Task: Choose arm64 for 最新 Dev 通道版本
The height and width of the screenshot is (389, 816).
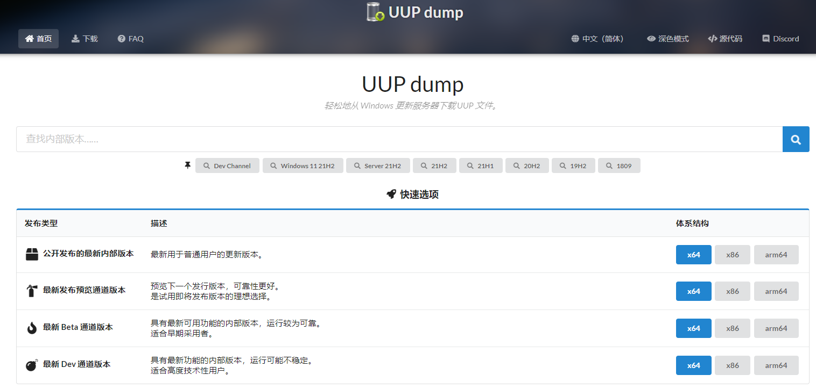Action: 776,365
